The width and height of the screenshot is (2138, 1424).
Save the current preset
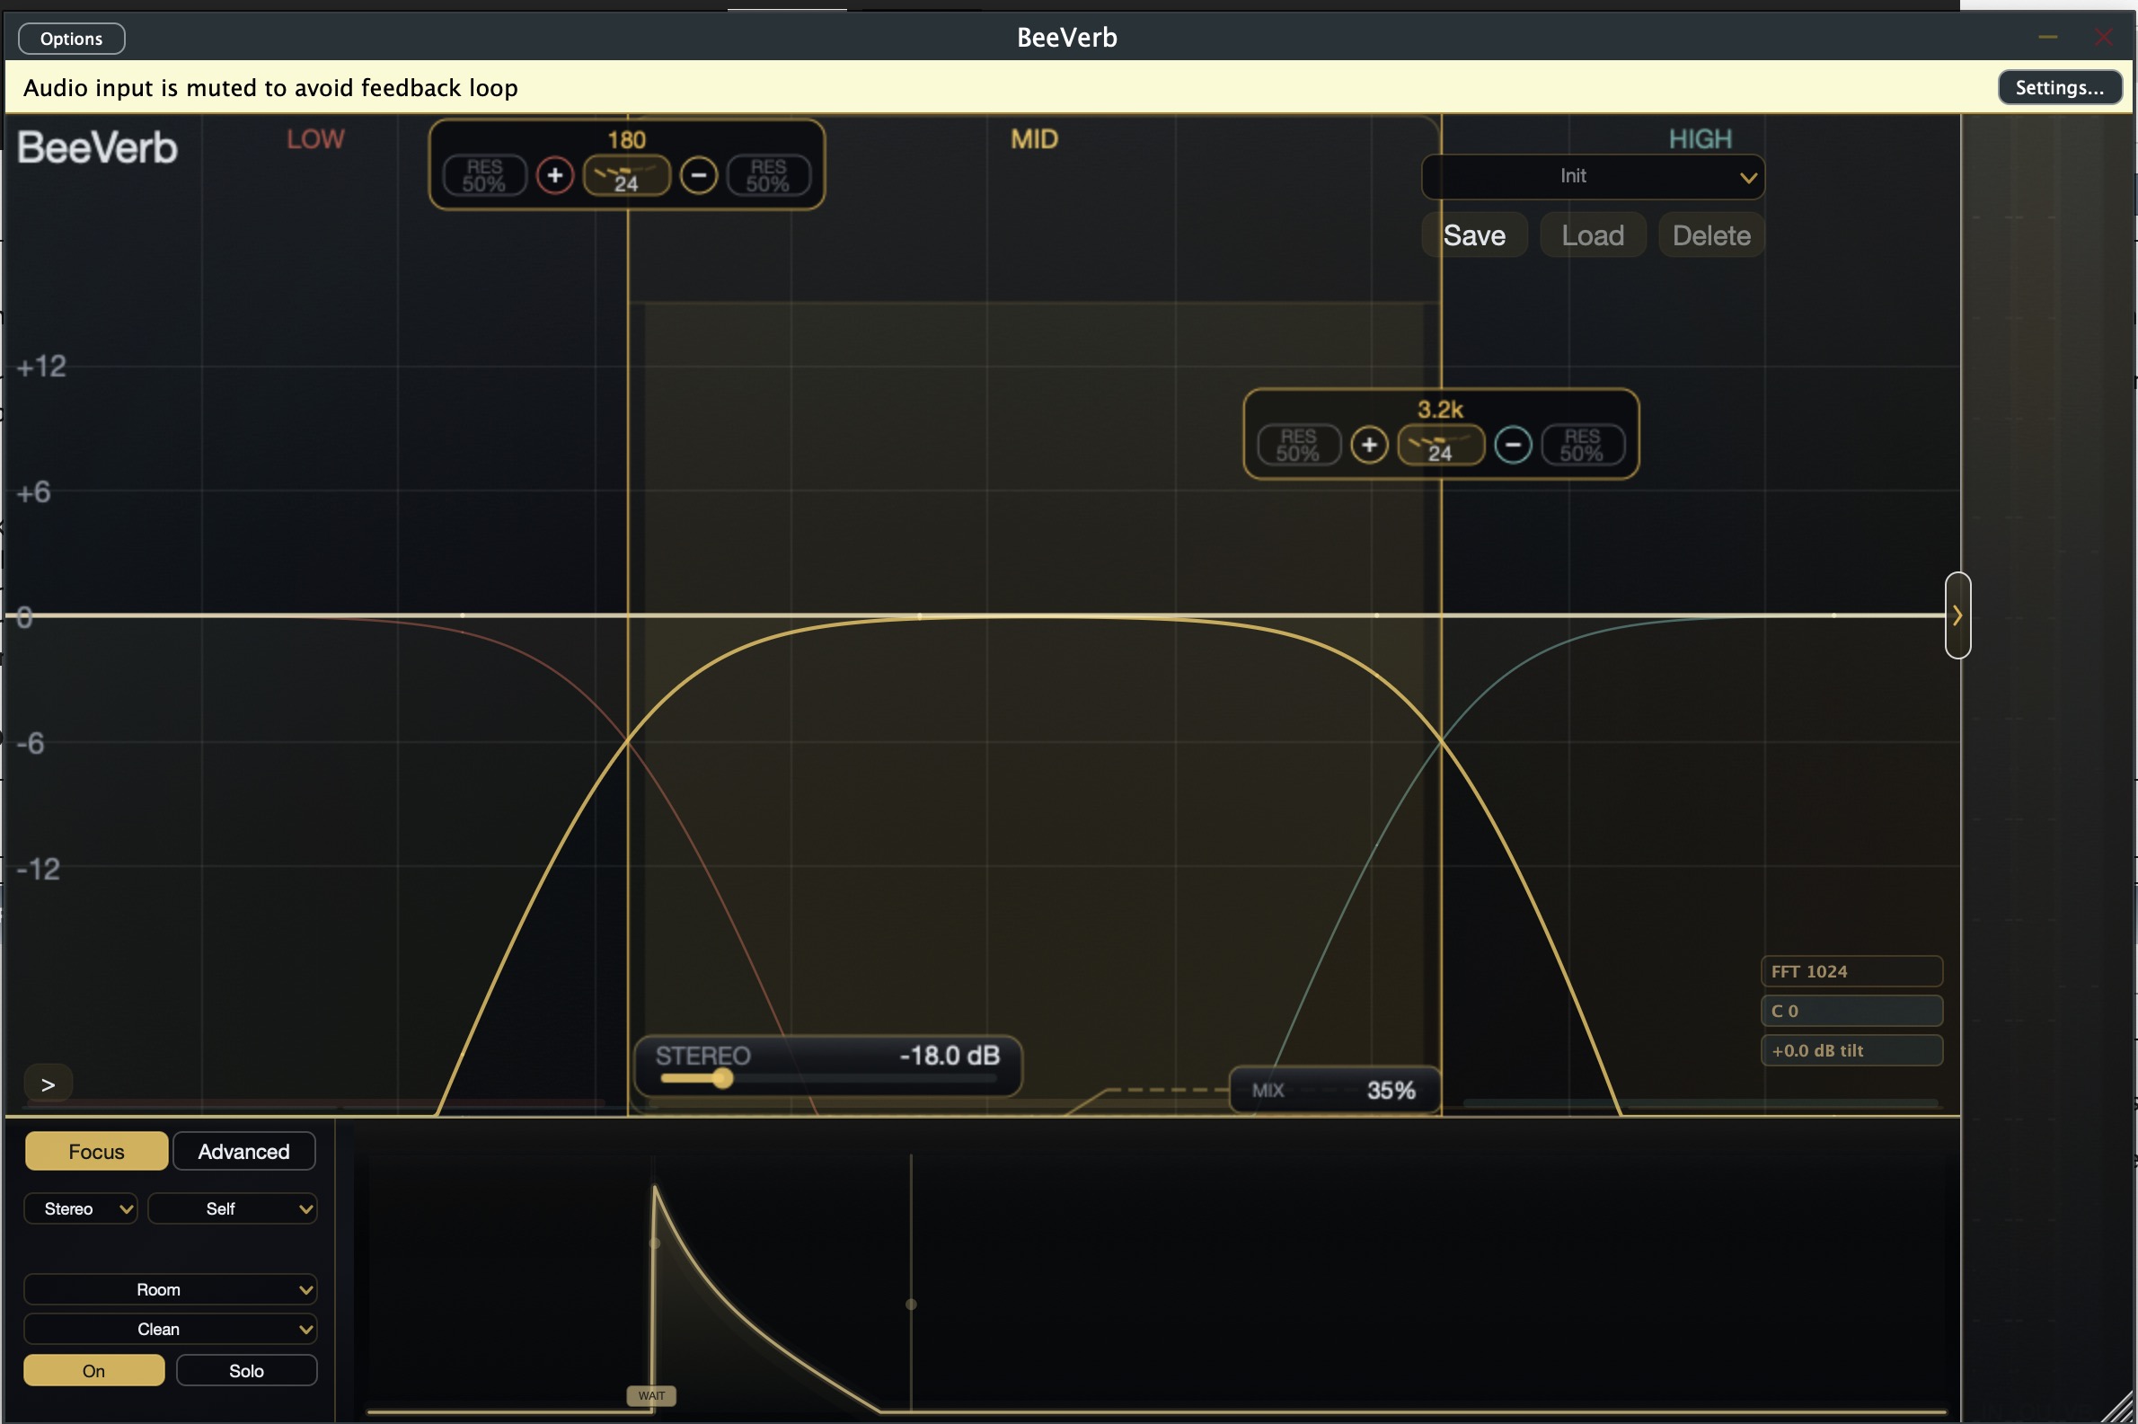pos(1474,235)
